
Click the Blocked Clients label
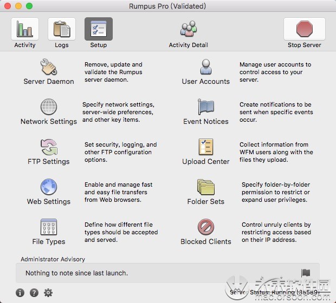(206, 241)
